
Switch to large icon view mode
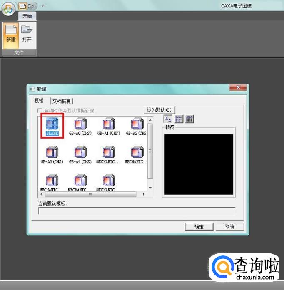168,119
